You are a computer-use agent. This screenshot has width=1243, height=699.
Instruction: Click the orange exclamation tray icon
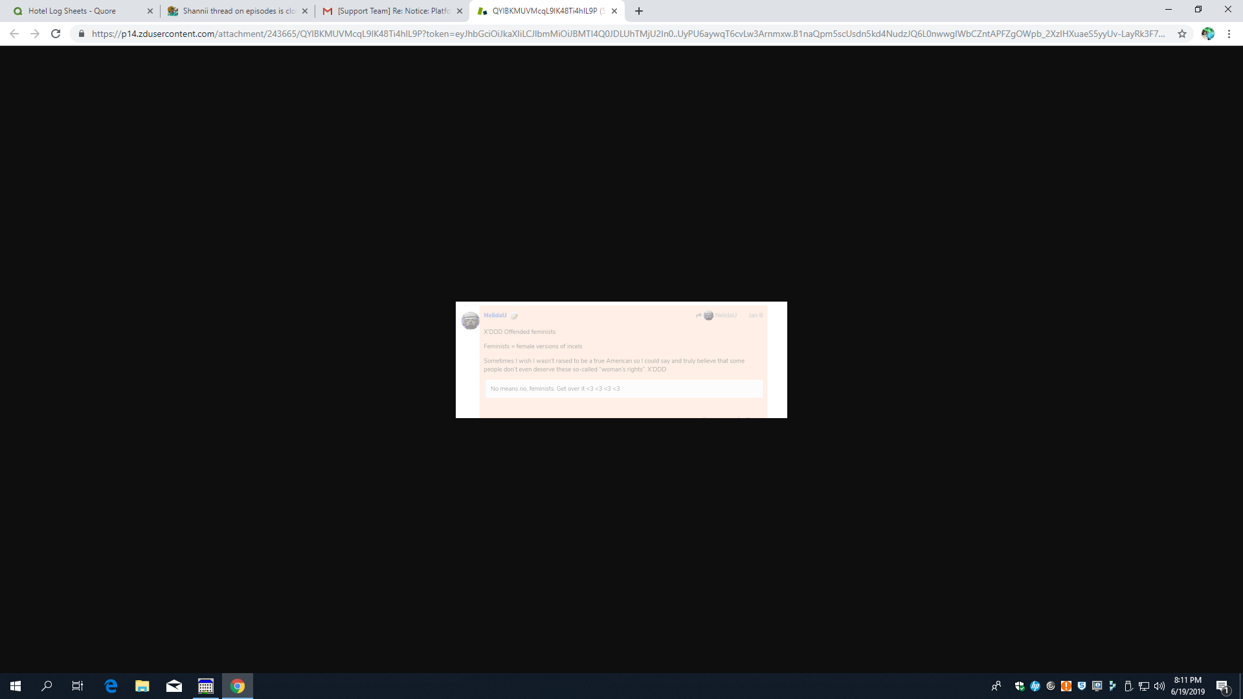[1066, 686]
